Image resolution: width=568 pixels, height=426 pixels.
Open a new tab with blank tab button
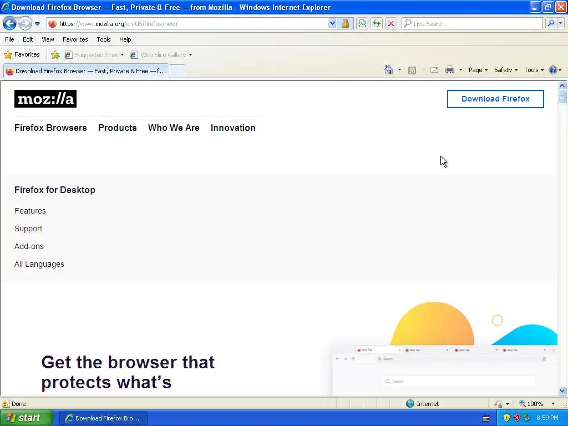click(x=177, y=71)
